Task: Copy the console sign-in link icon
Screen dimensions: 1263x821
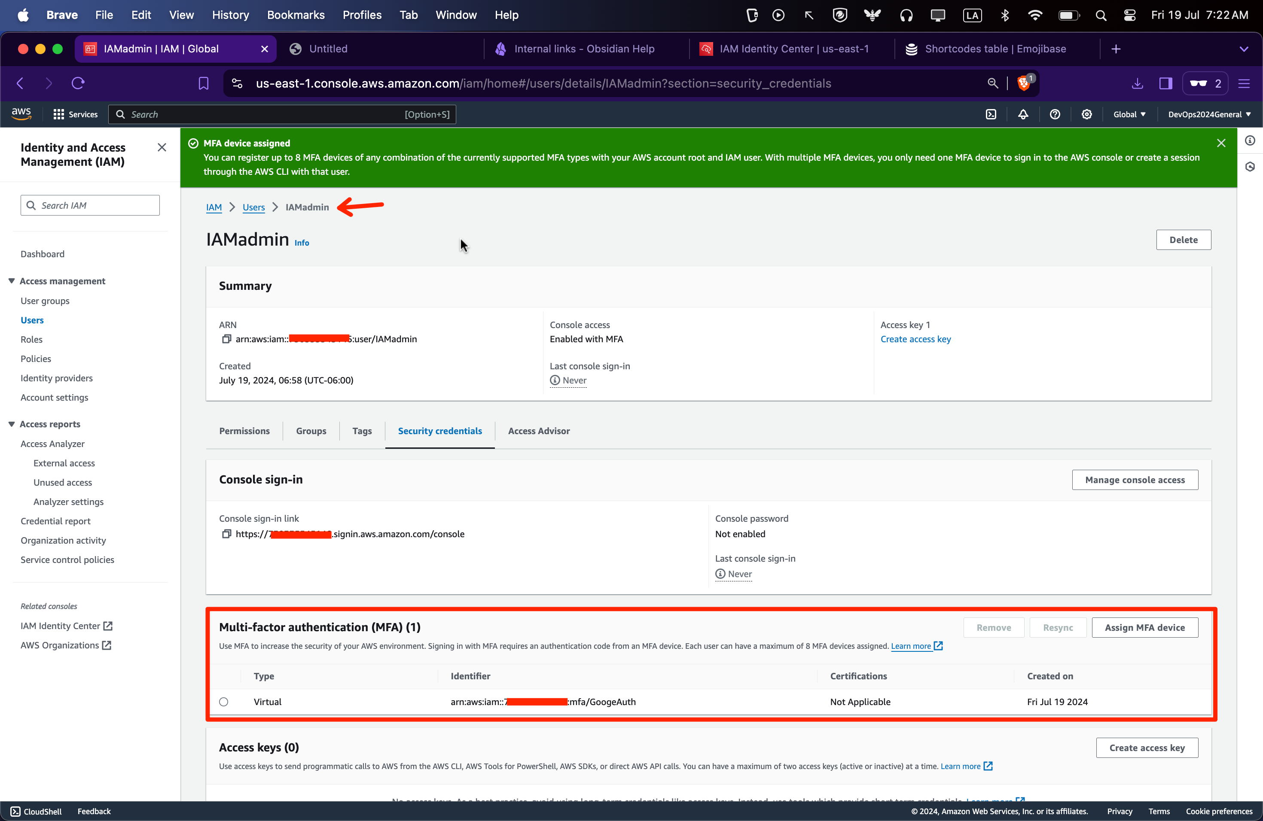Action: [x=226, y=534]
